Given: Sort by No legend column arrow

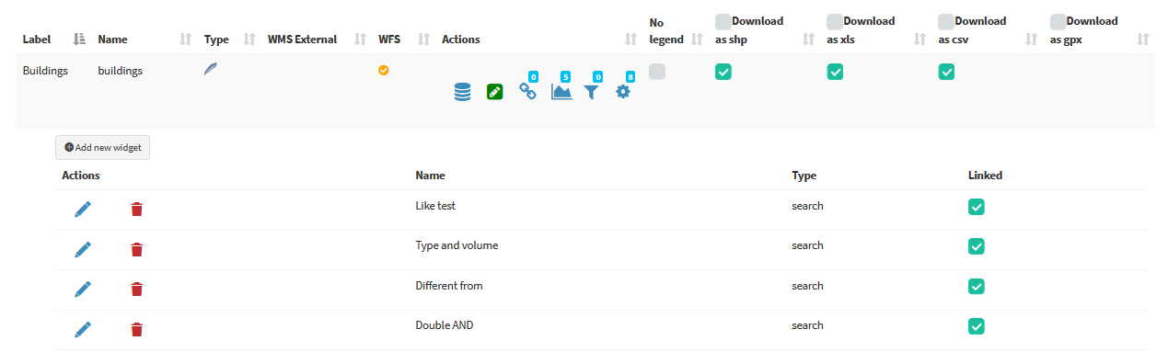Looking at the screenshot, I should click(697, 40).
